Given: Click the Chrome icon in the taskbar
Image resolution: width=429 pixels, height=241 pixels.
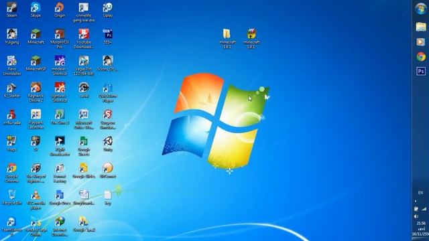Looking at the screenshot, I should pyautogui.click(x=421, y=56).
